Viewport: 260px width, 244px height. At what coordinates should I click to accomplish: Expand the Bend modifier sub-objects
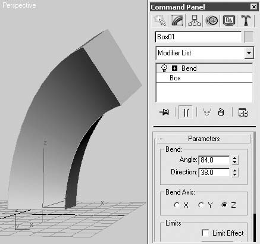(174, 68)
